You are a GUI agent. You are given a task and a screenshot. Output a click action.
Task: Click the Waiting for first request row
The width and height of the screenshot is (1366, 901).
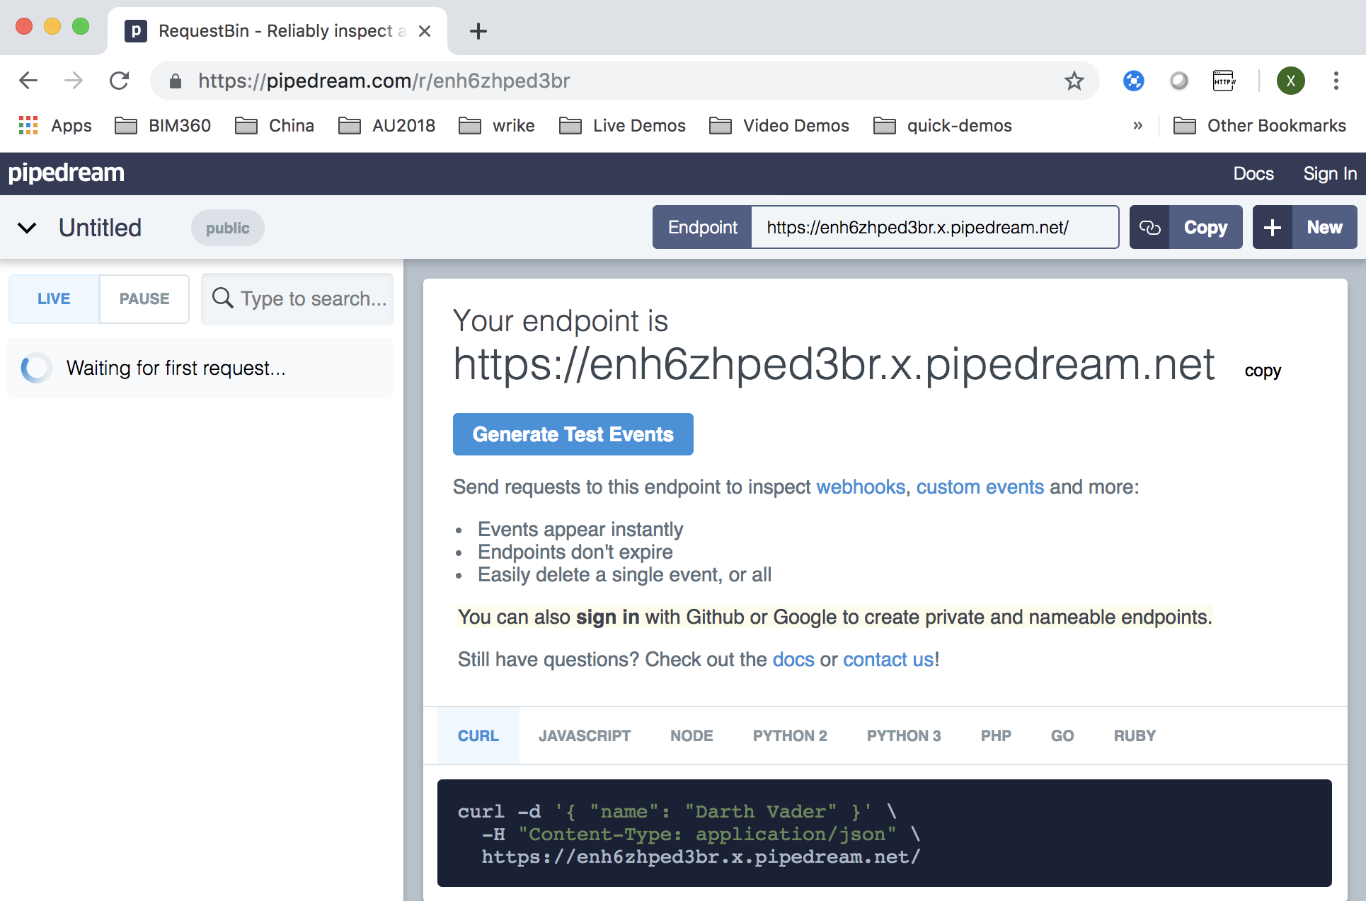200,368
